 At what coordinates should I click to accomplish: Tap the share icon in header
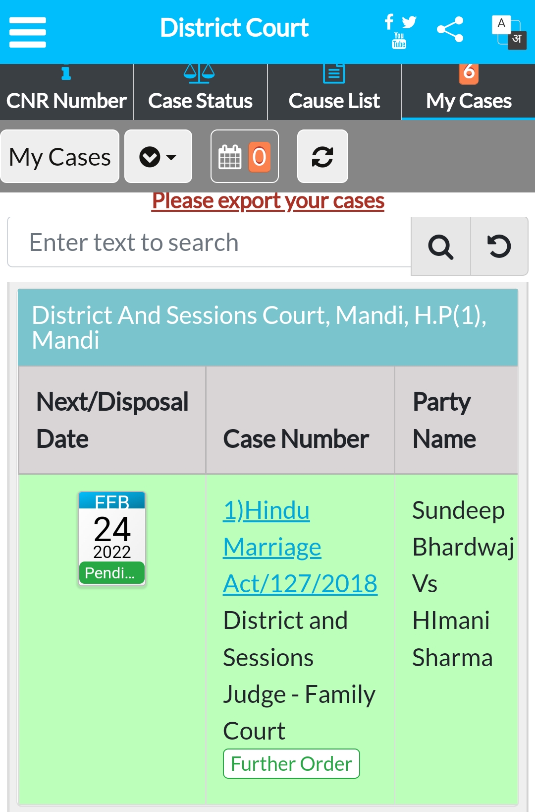coord(450,29)
